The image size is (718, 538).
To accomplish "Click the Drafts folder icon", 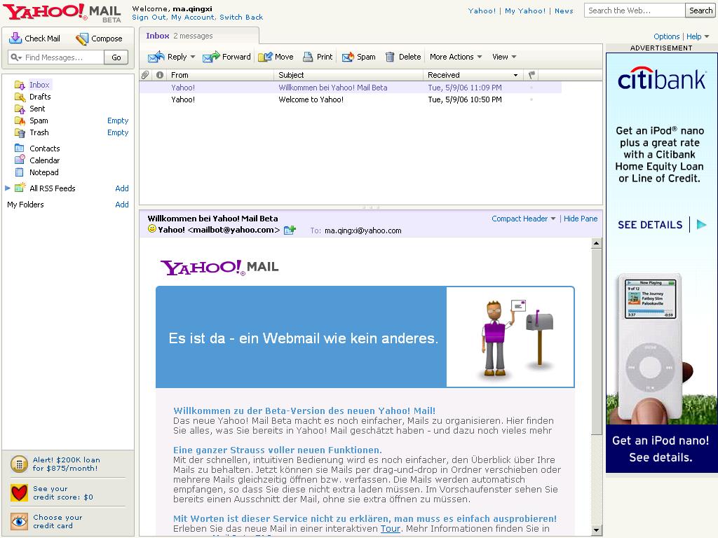I will pos(20,97).
